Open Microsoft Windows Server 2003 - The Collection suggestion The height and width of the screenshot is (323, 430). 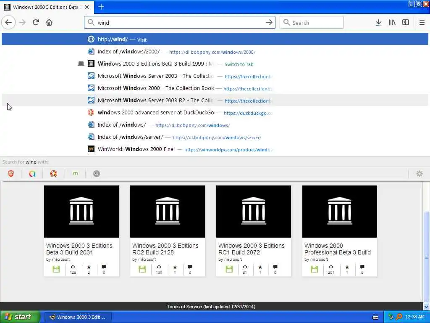[215, 76]
